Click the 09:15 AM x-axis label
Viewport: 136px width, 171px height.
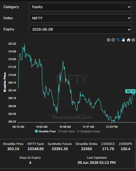[x=18, y=127]
